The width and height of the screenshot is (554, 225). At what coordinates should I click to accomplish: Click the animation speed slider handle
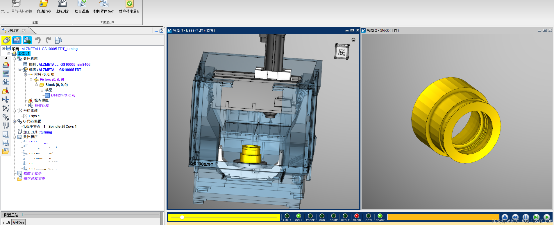[x=182, y=217]
